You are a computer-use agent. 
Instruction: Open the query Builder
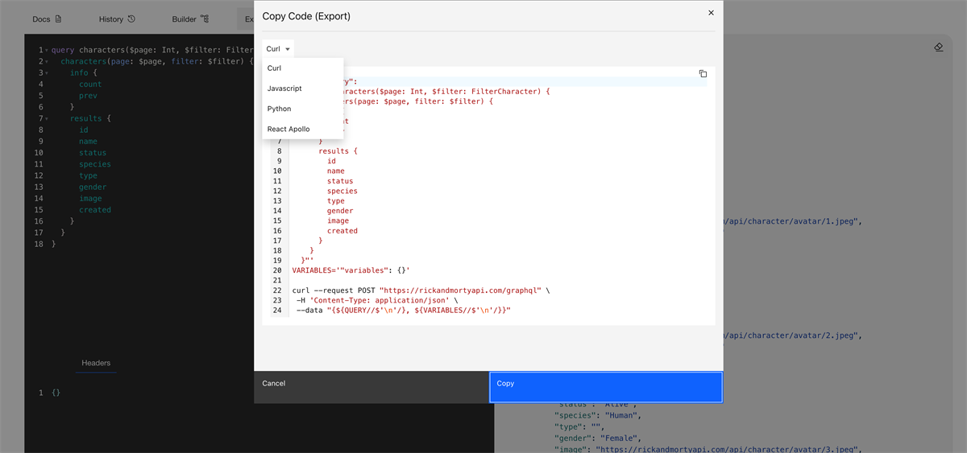(x=185, y=19)
